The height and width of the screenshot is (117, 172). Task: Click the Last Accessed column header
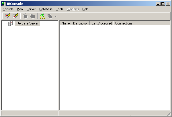point(102,23)
